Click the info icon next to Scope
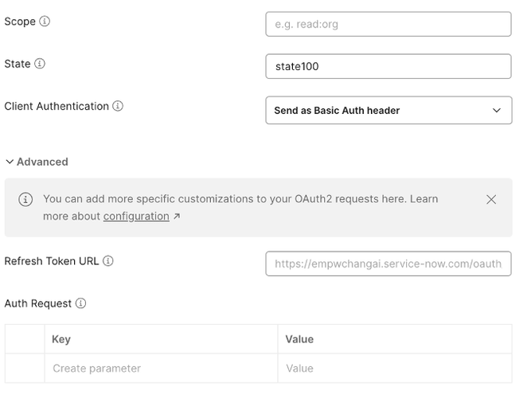This screenshot has height=398, width=531. [x=45, y=21]
